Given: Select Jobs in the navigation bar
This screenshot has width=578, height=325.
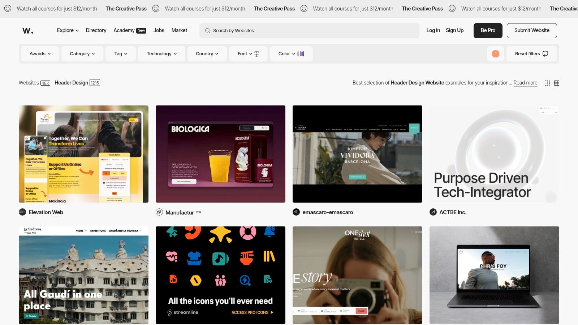Looking at the screenshot, I should coord(159,30).
